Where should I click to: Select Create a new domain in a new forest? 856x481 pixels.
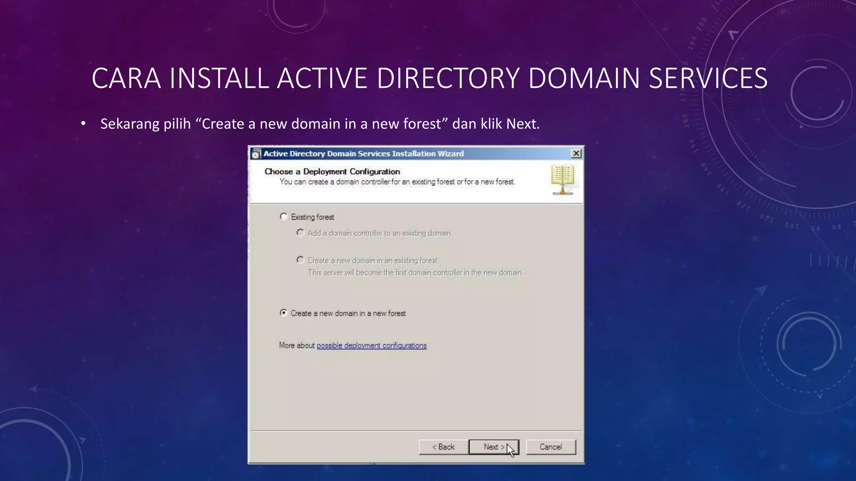[284, 313]
